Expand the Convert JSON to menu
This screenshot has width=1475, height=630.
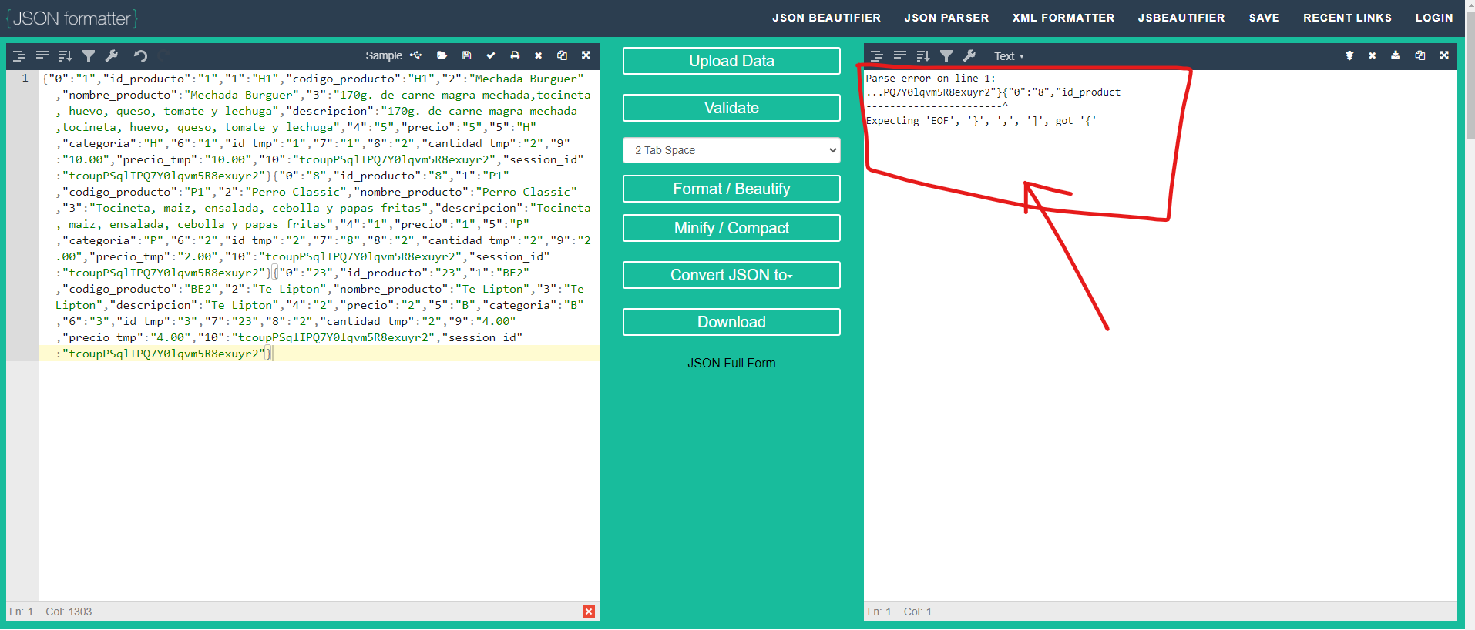coord(731,275)
